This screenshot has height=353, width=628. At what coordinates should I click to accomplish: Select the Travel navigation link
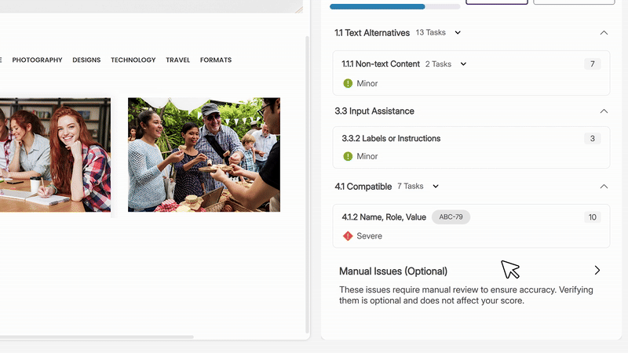point(177,60)
